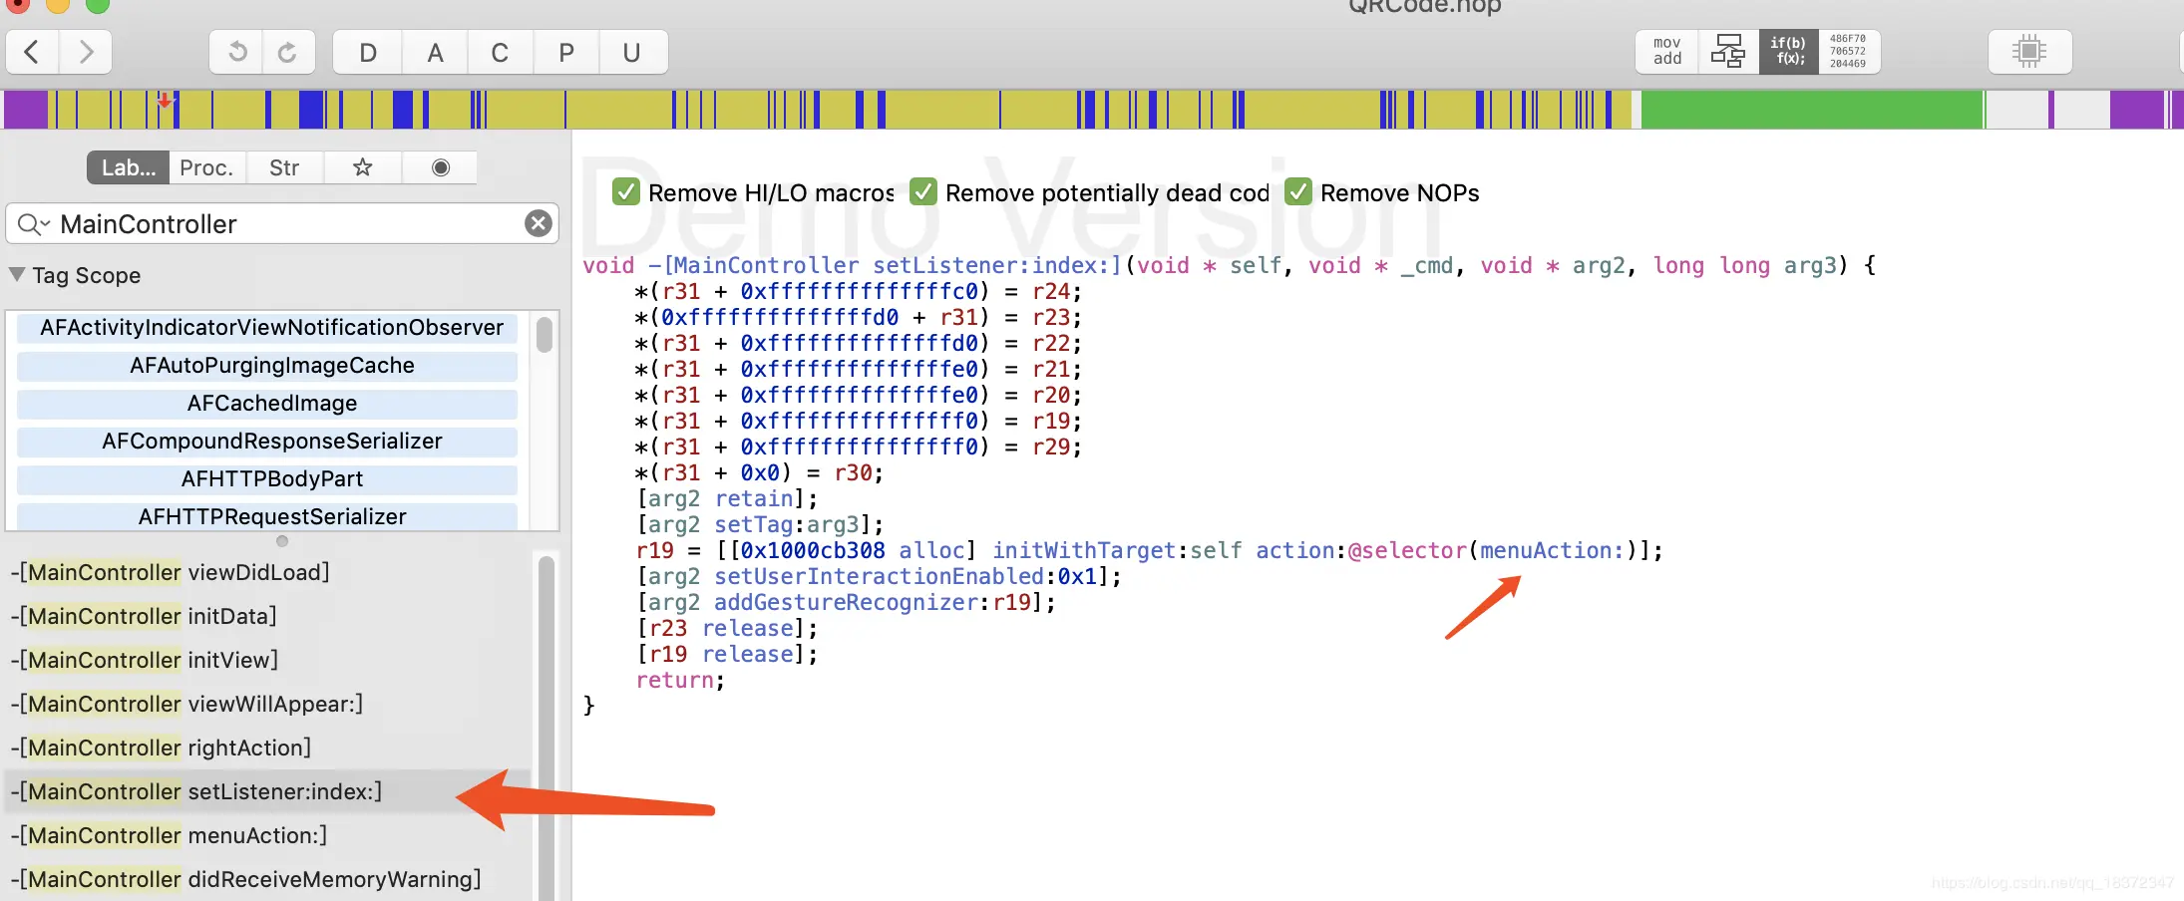Click menuAction: selector in pseudo-code
Viewport: 2184px width, 901px height.
(1552, 550)
